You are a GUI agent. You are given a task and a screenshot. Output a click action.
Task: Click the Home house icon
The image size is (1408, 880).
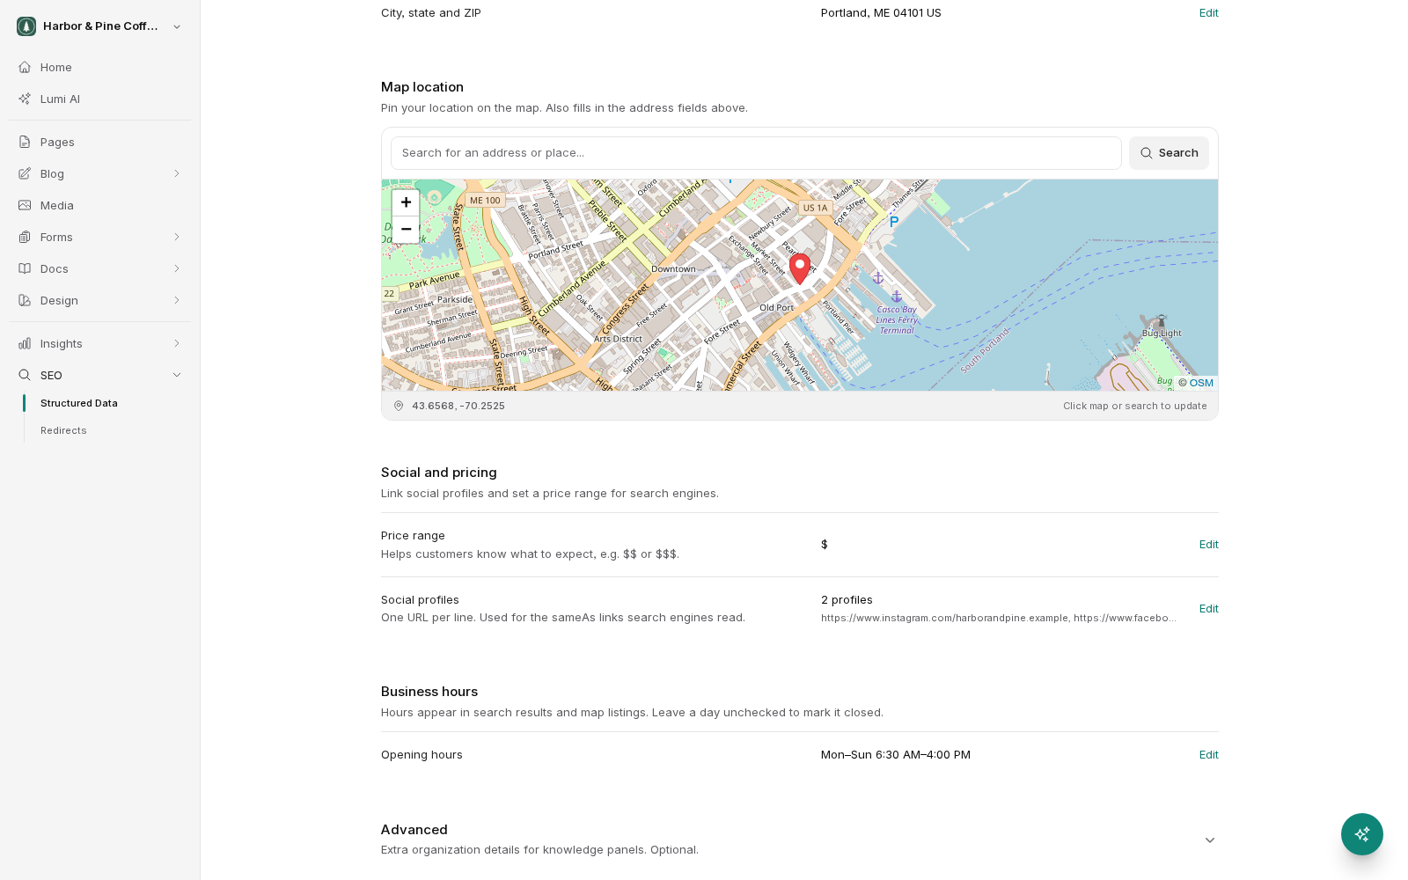point(25,67)
